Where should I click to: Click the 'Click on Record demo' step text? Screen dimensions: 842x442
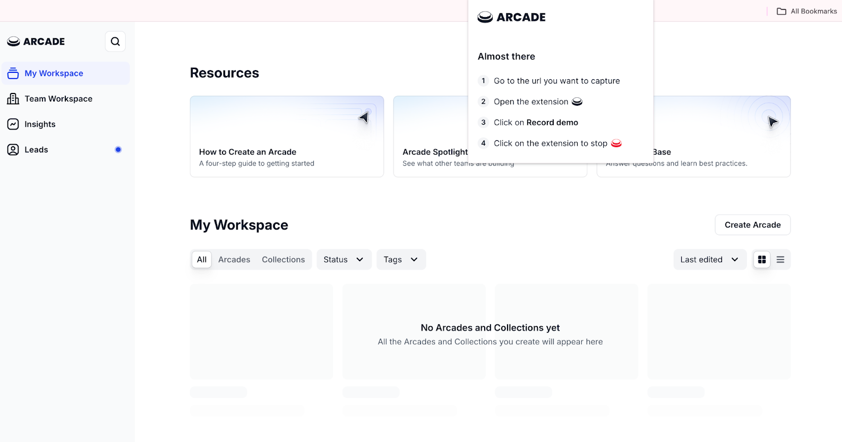(x=536, y=122)
